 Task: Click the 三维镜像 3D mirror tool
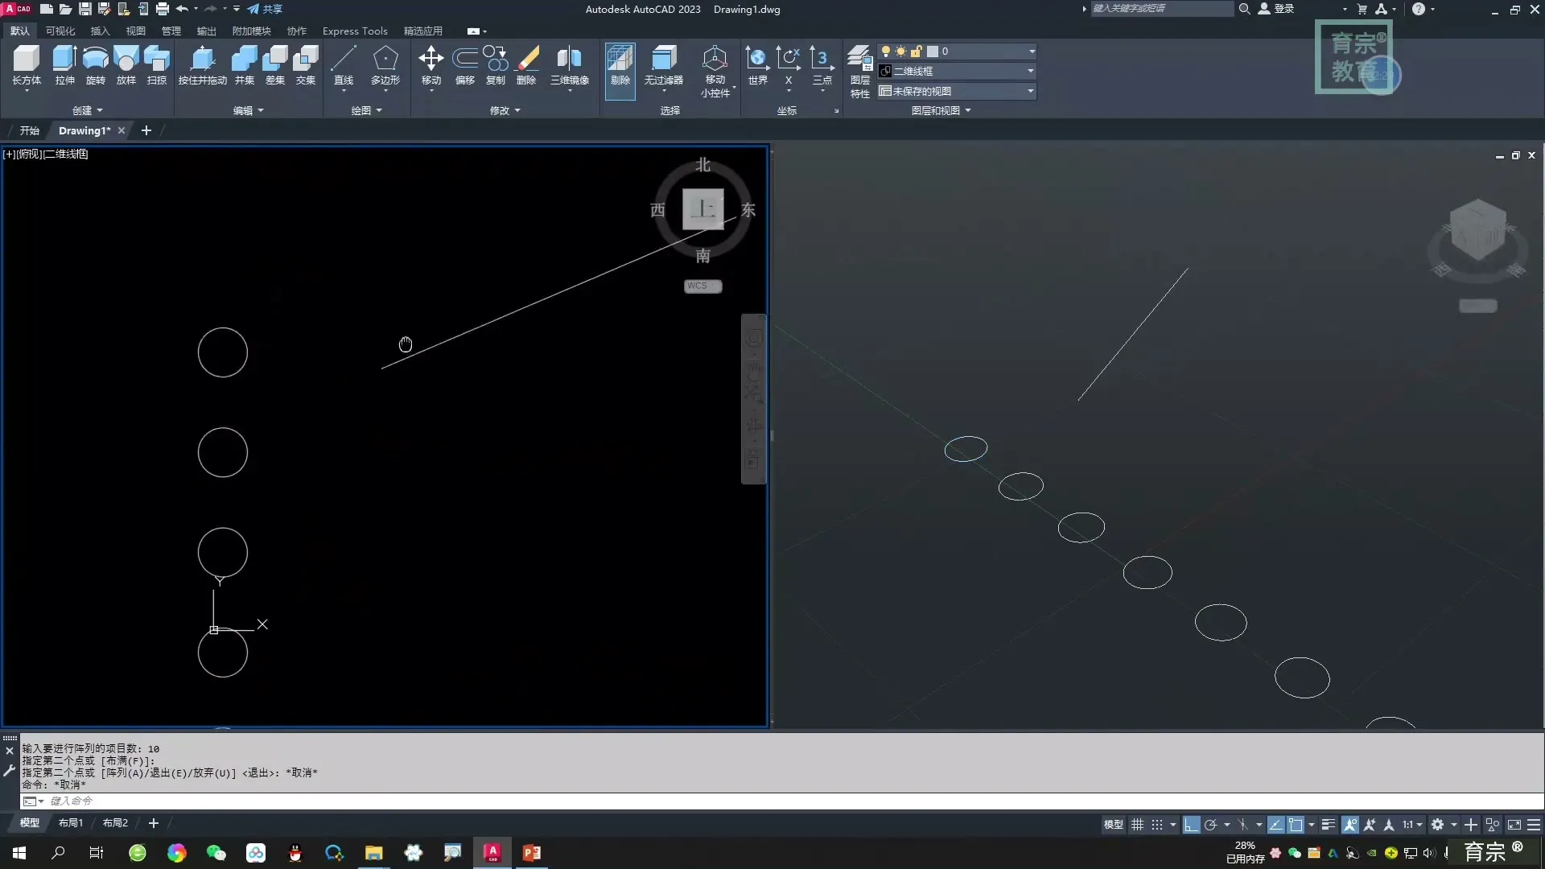click(x=569, y=64)
